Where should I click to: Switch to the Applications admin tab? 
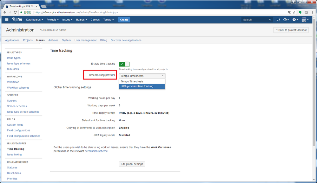(12, 40)
